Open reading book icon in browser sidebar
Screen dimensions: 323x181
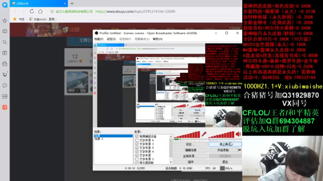4,31
